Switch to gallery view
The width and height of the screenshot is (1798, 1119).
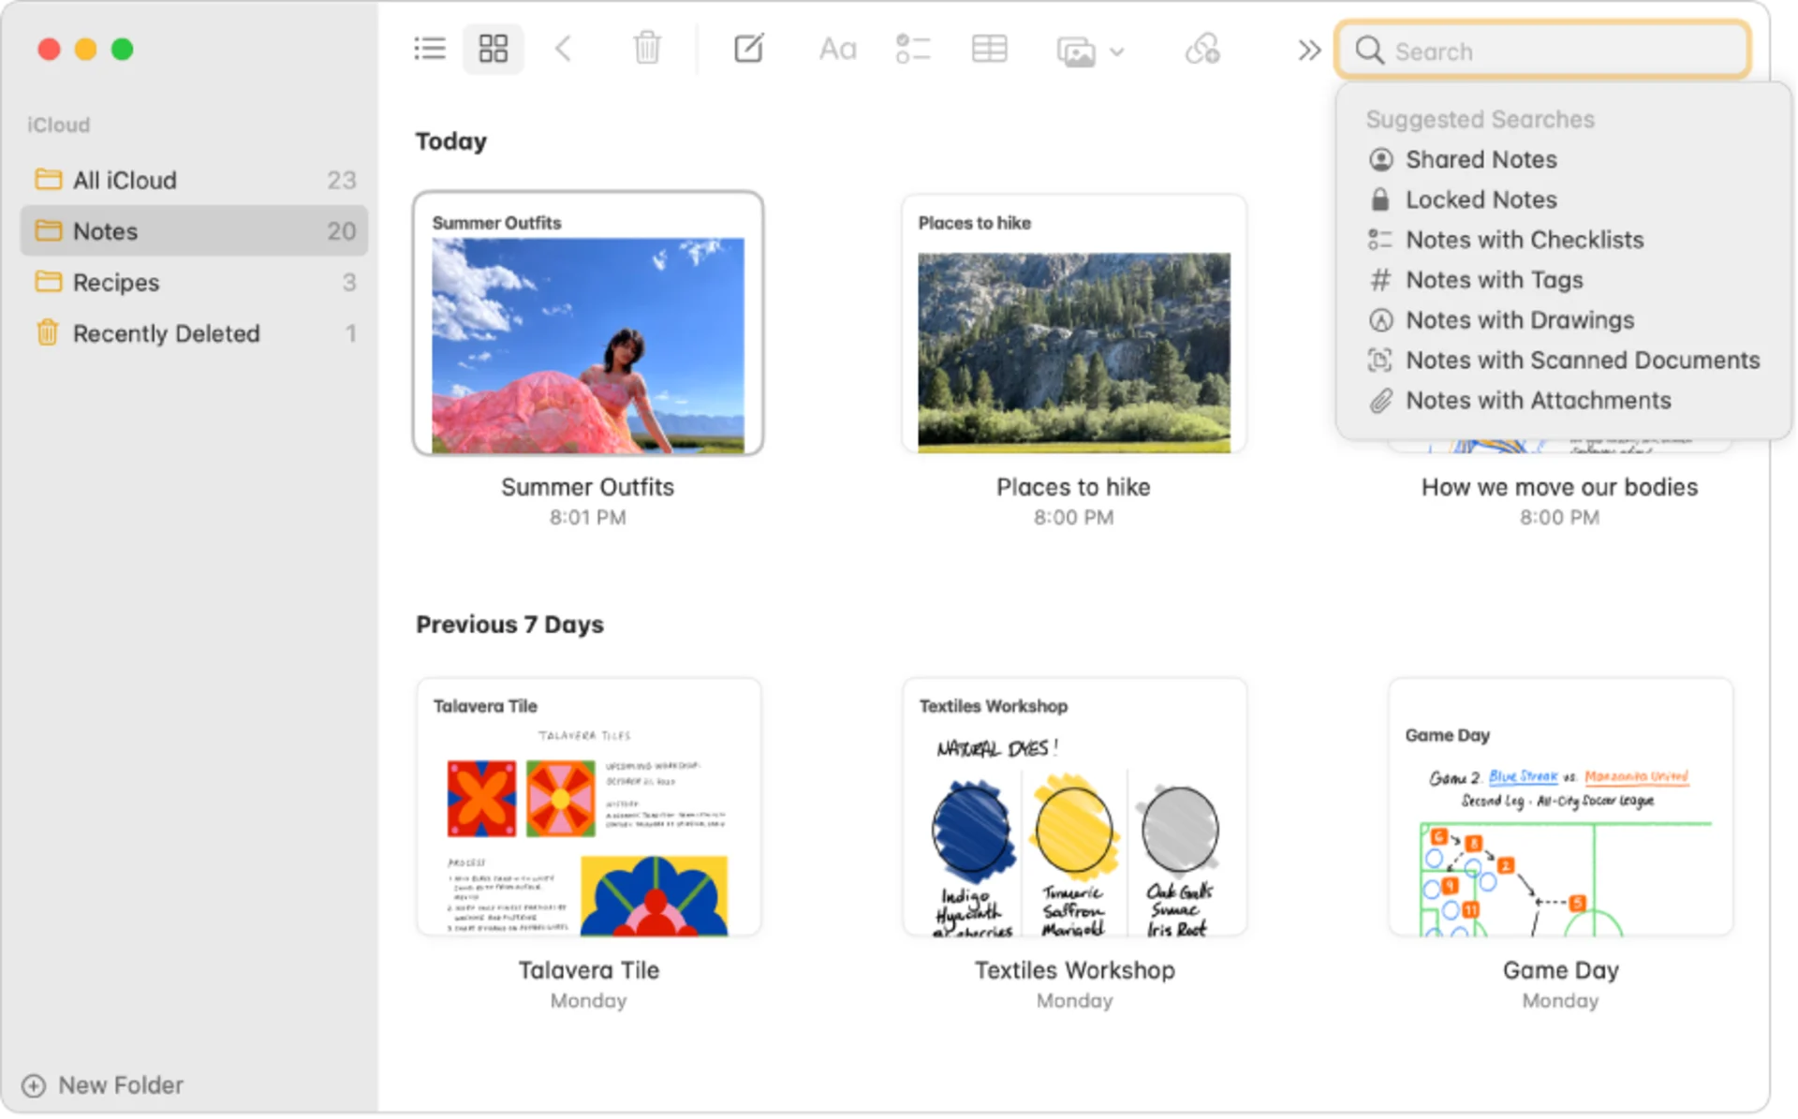point(494,49)
